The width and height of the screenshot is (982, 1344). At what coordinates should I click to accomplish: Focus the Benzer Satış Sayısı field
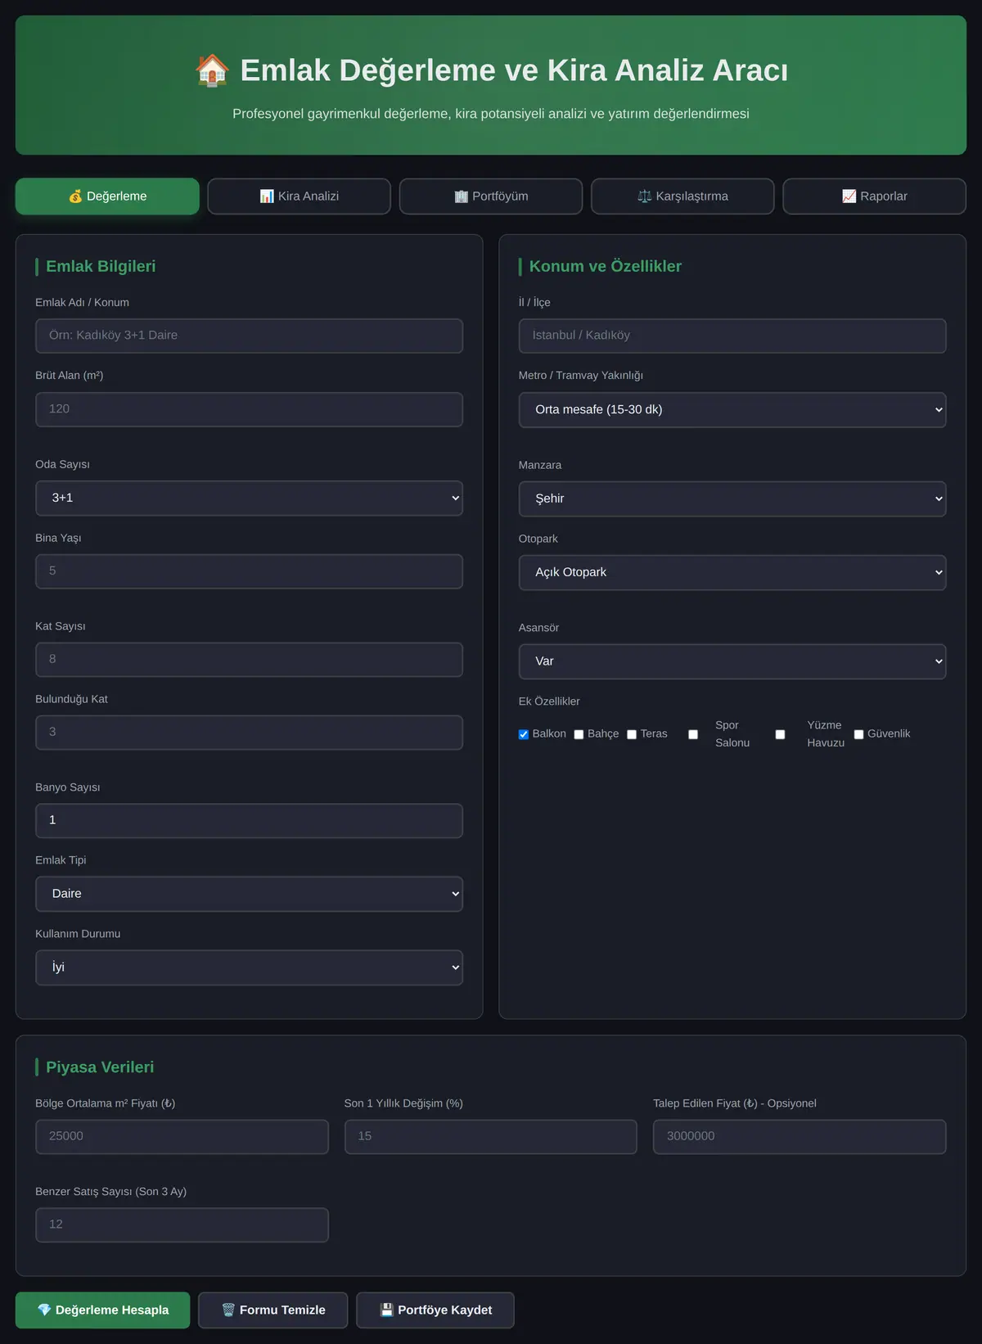182,1225
